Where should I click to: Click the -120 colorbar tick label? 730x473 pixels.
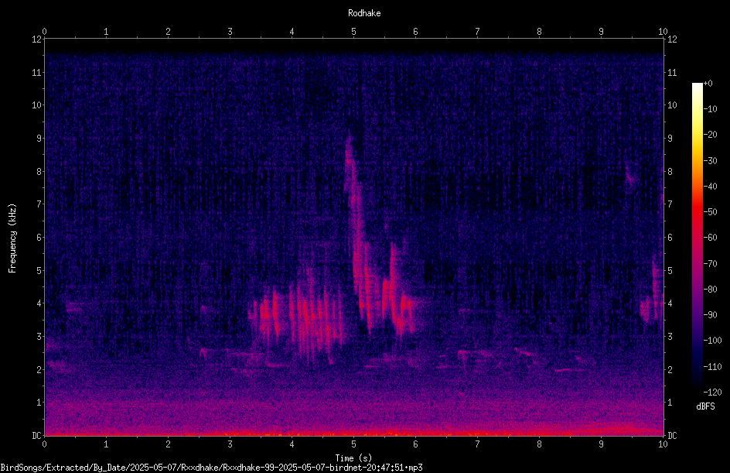[712, 392]
